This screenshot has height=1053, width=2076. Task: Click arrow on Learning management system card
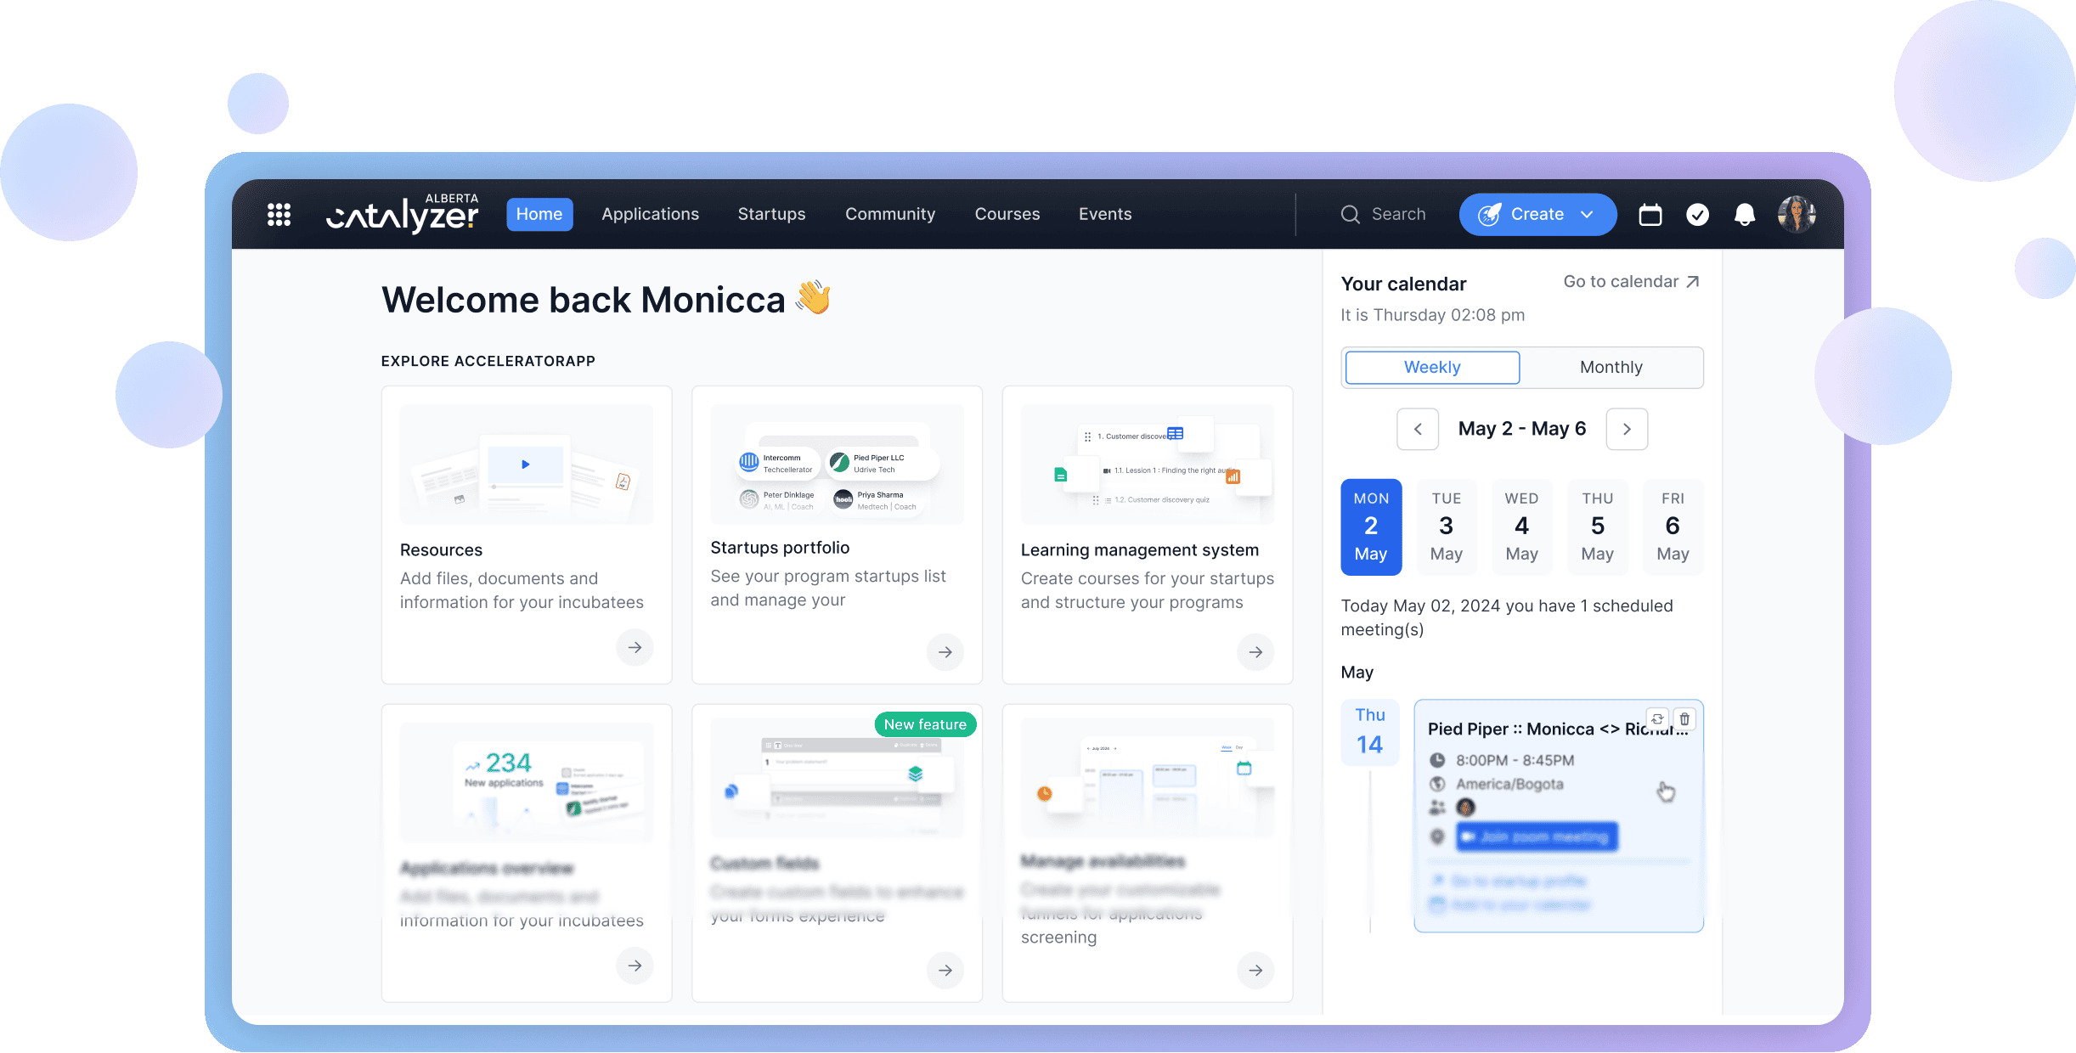pos(1255,652)
